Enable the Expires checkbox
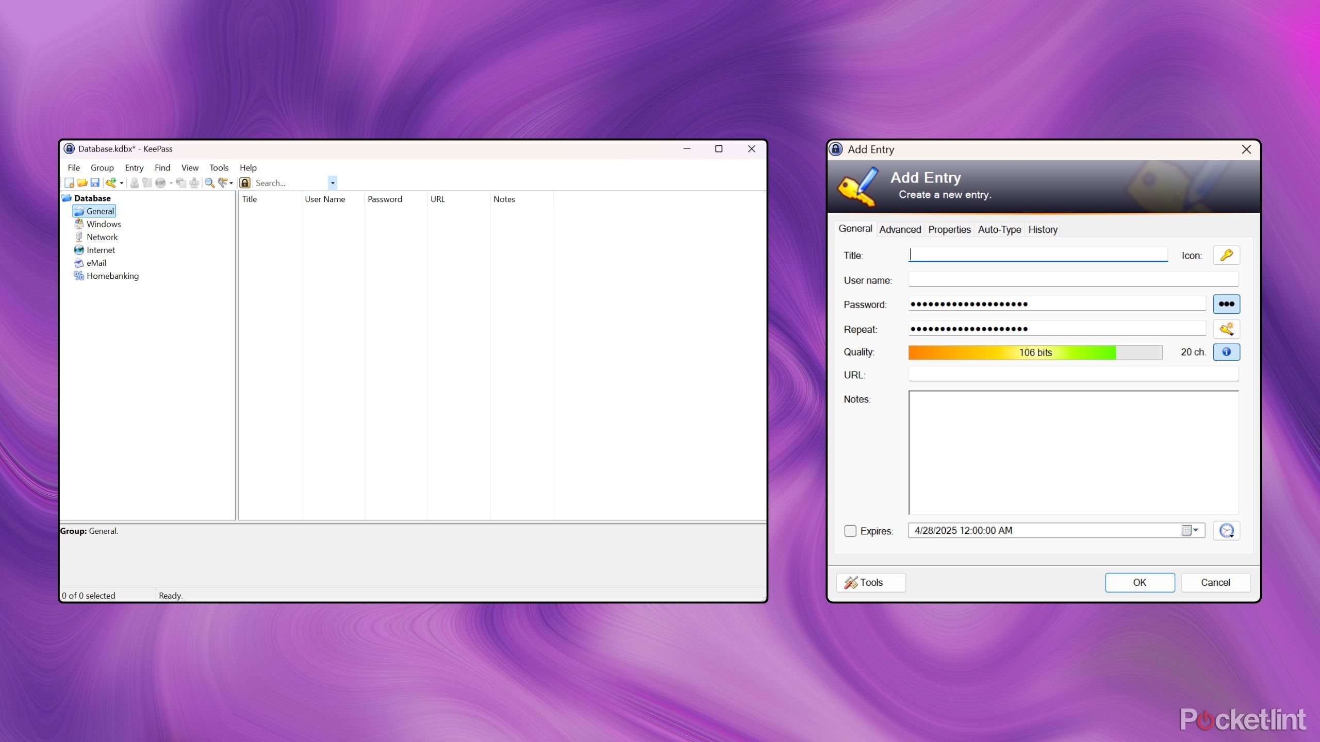Viewport: 1320px width, 742px height. (x=850, y=531)
